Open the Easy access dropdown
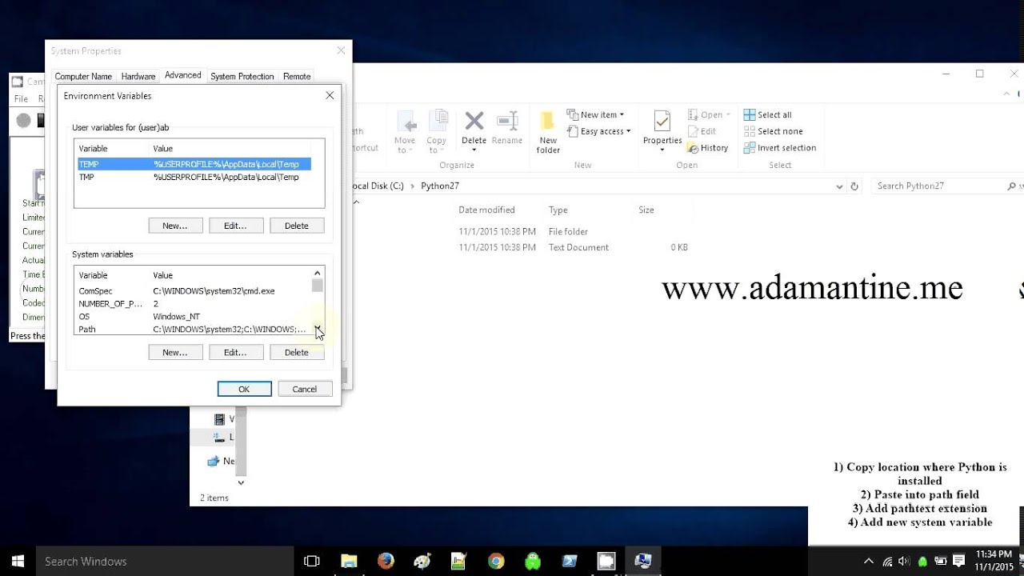 [x=598, y=131]
